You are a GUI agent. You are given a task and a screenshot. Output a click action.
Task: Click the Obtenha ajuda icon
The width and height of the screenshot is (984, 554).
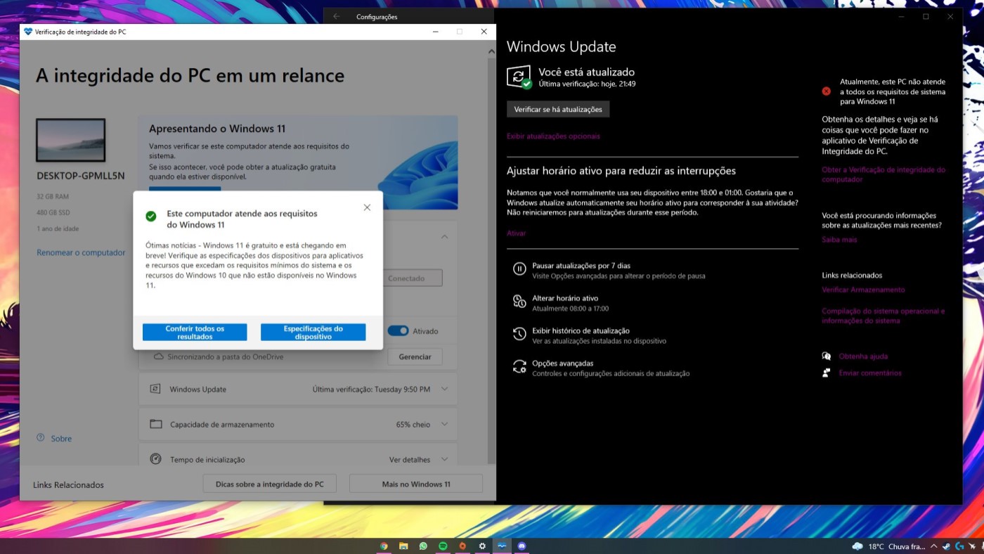827,356
